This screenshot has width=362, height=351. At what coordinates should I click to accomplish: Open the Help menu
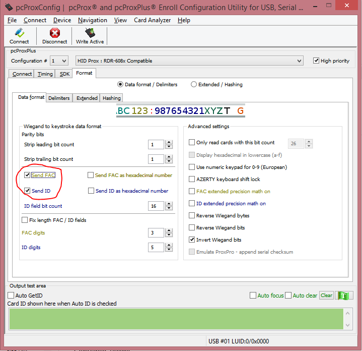[184, 20]
